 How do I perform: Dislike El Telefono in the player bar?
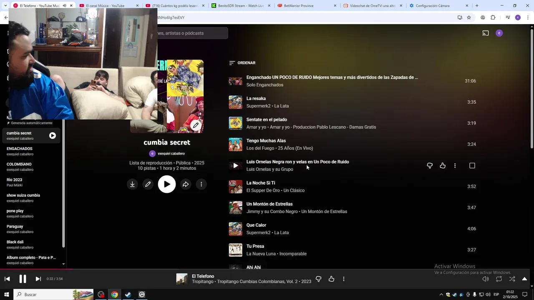[x=318, y=279]
